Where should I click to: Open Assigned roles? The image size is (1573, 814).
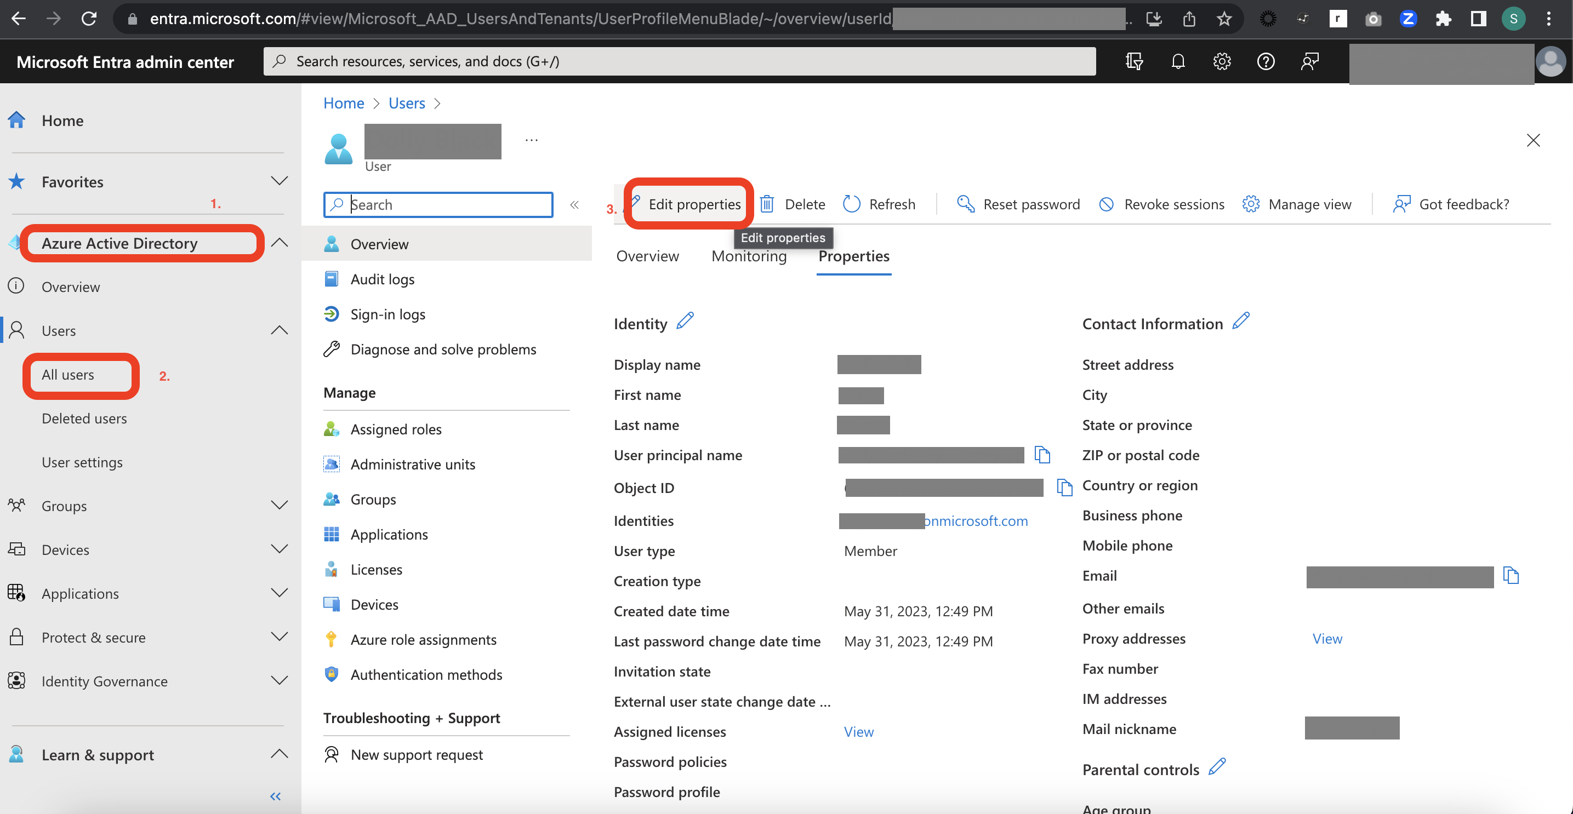coord(396,429)
